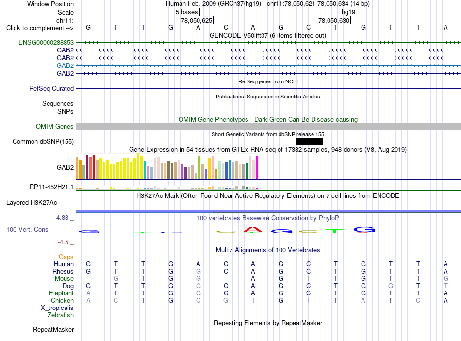This screenshot has width=461, height=341.
Task: Open the RefSeq Curated track label
Action: (51, 88)
